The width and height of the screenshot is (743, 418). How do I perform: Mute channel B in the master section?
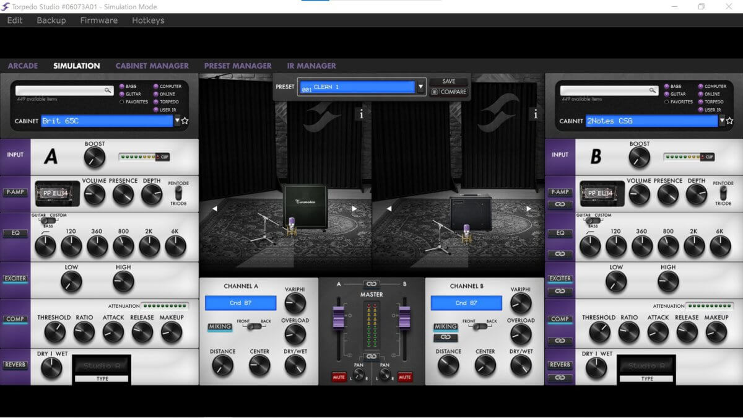coord(405,377)
